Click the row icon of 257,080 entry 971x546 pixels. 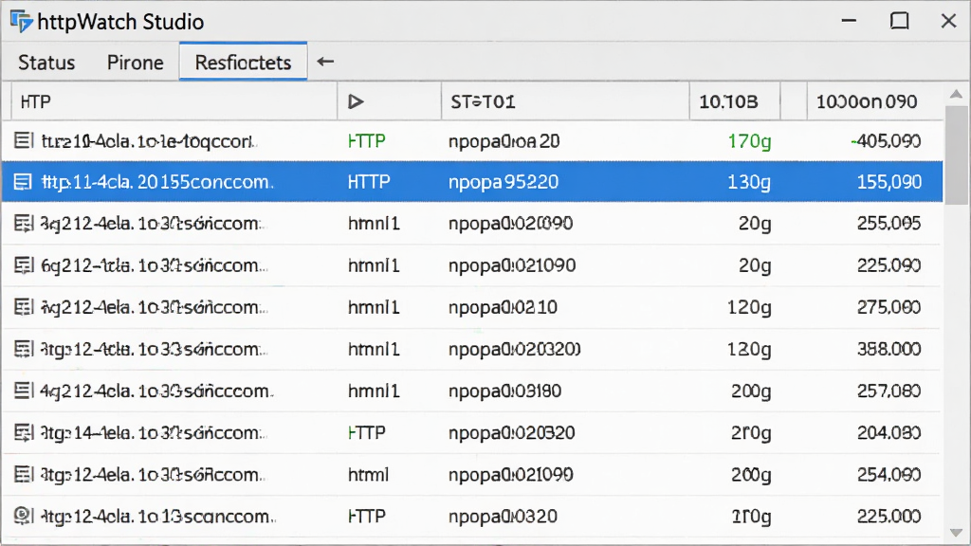[24, 391]
